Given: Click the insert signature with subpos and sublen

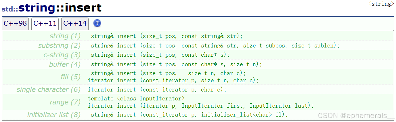Looking at the screenshot, I should click(215, 46).
